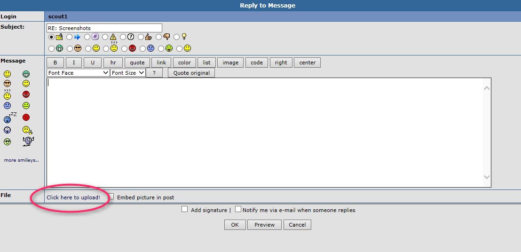Insert a horizontal rule with hr button
This screenshot has width=521, height=252.
coord(113,63)
